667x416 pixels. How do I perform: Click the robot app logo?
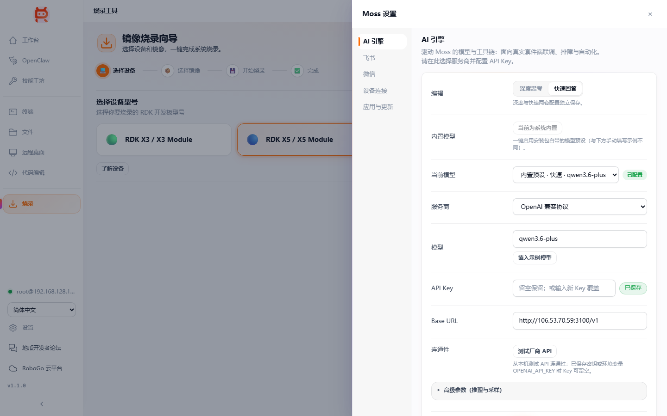[x=42, y=14]
